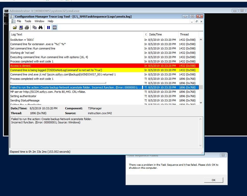Click the Open log file toolbar icon

[15, 28]
